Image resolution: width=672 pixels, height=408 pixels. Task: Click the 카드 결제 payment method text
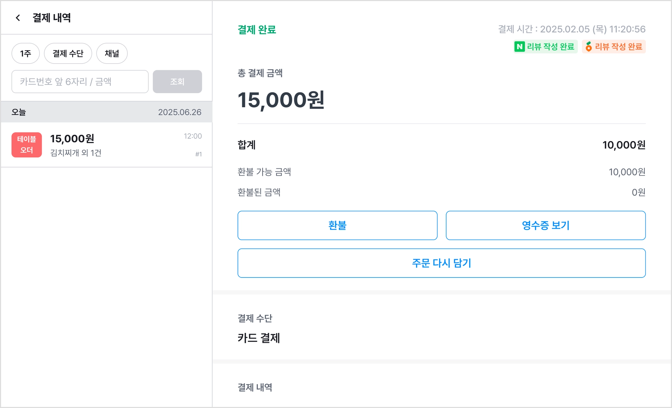(x=259, y=338)
